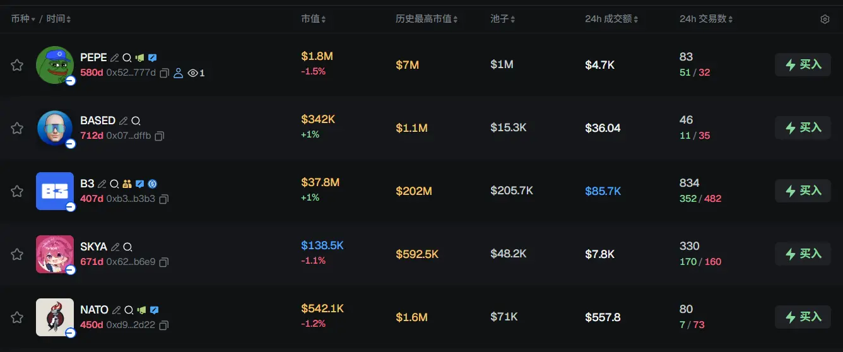Click the edit pencil next to BASED
The image size is (843, 352).
(x=124, y=120)
